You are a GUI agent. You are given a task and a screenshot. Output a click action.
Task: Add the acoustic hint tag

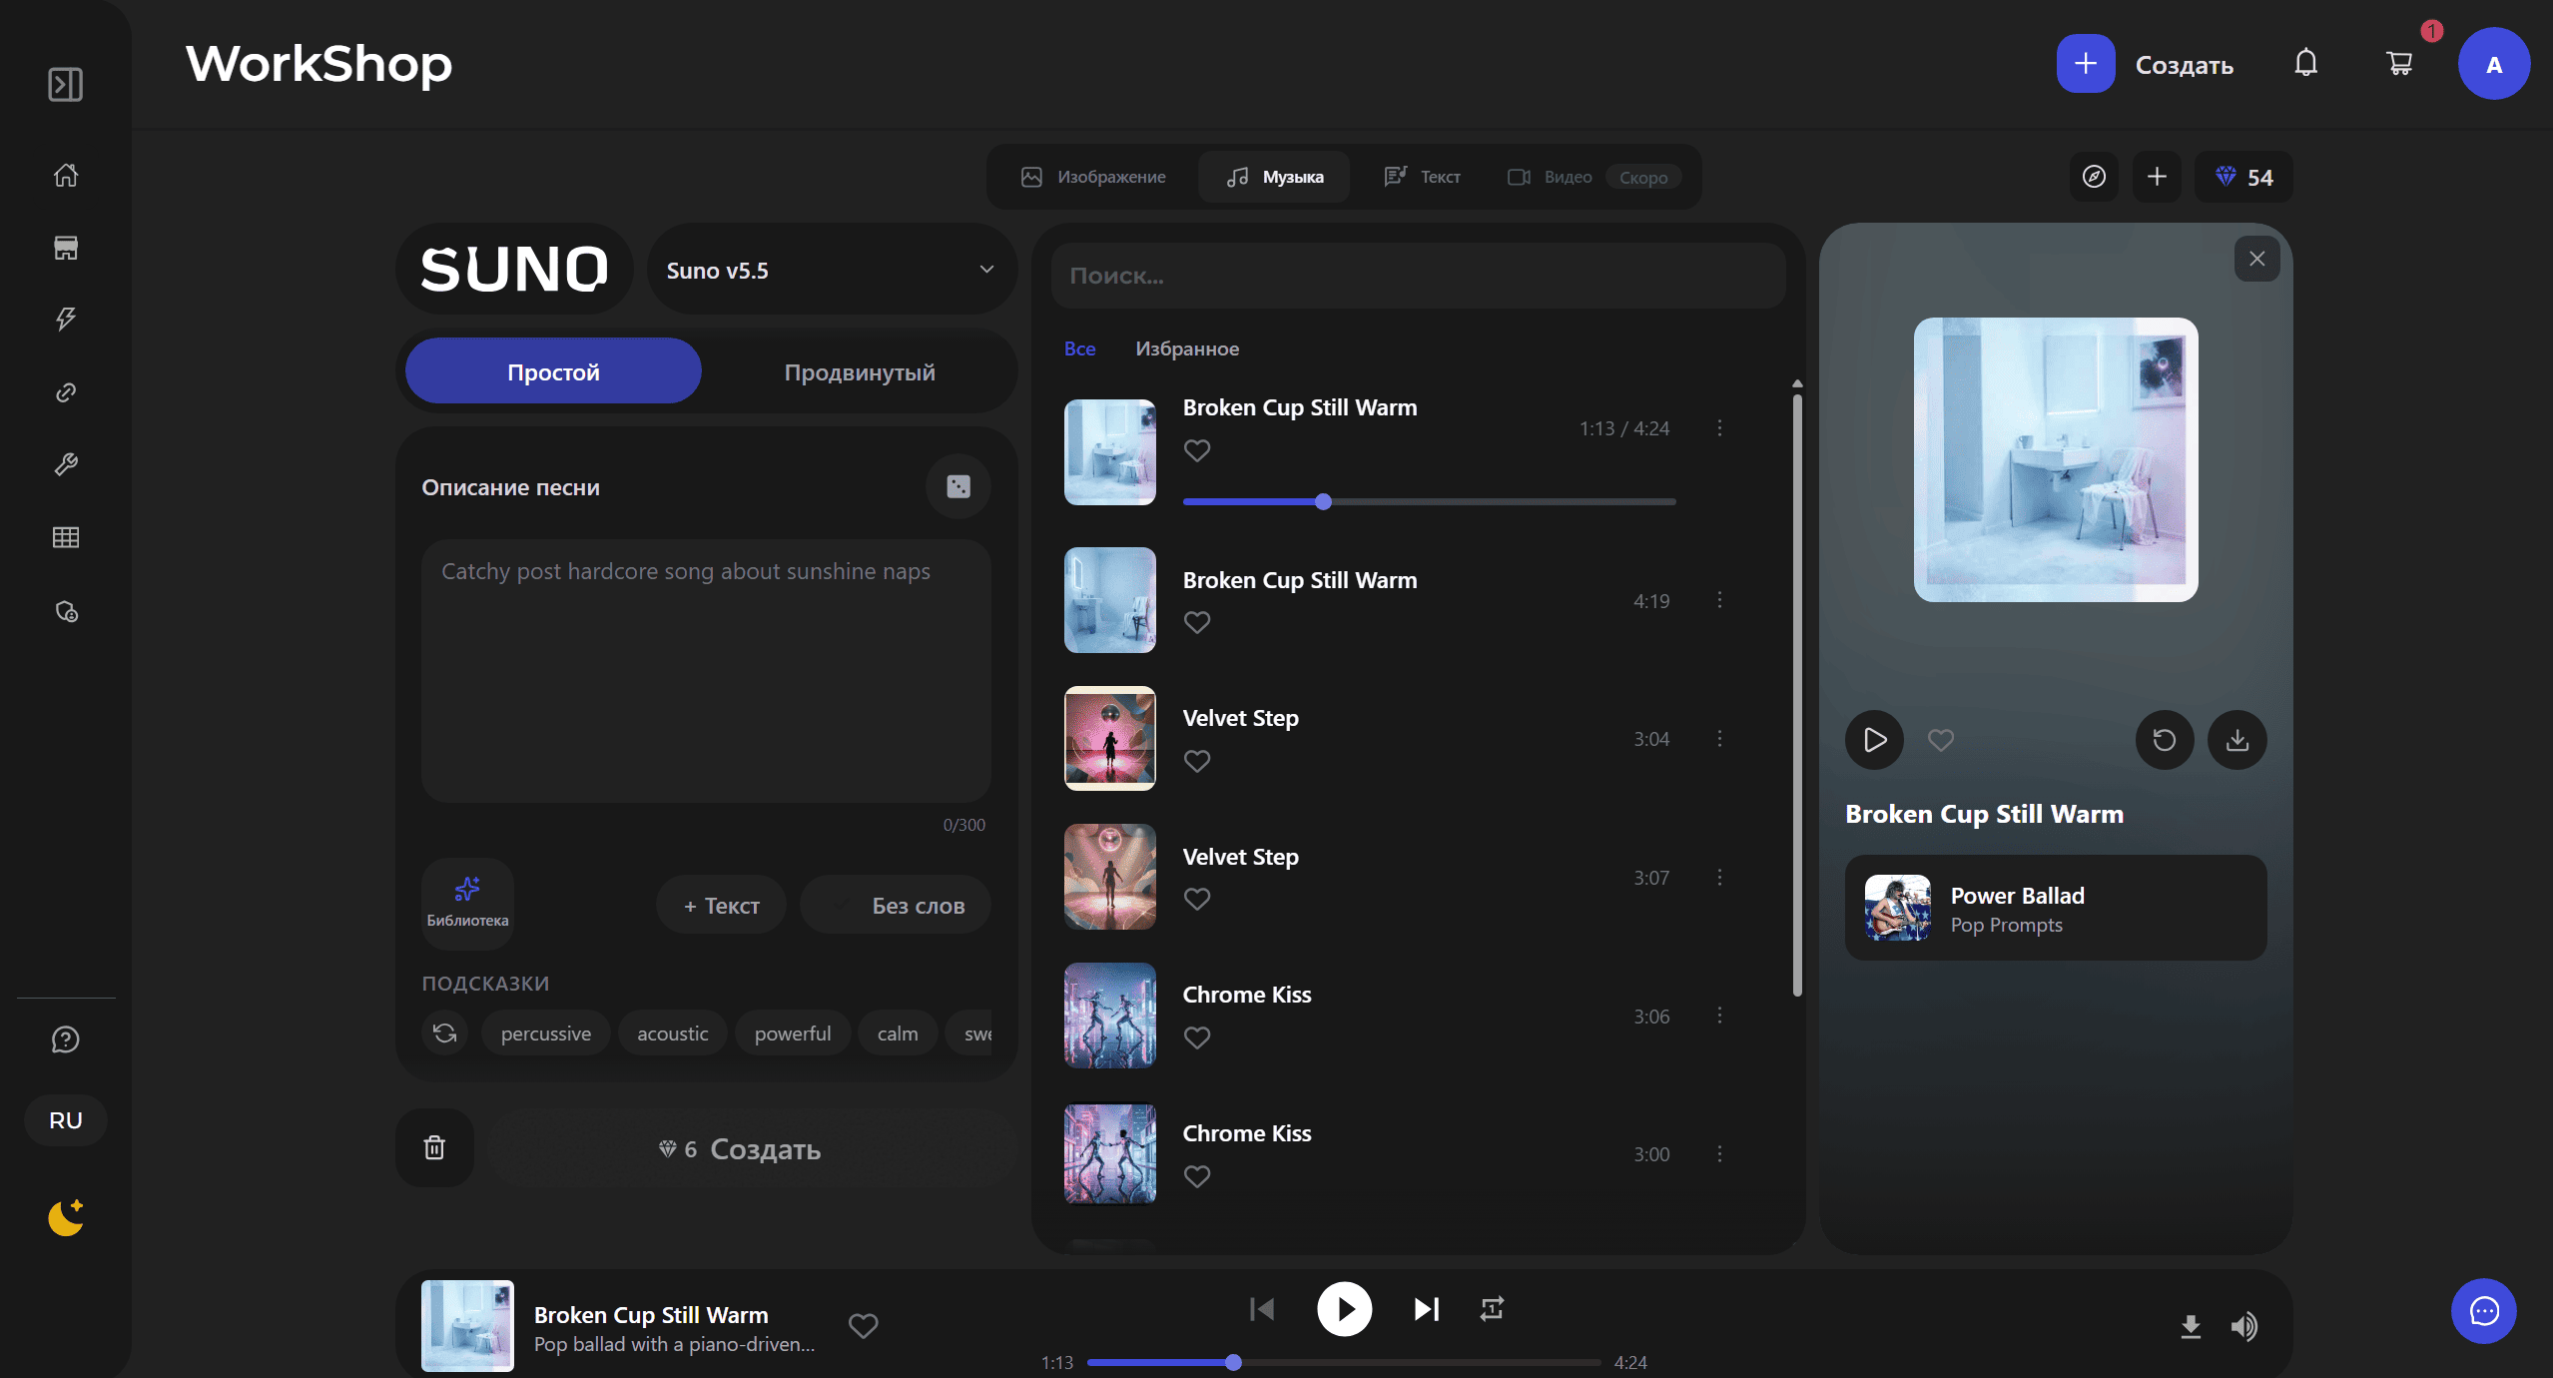[673, 1033]
